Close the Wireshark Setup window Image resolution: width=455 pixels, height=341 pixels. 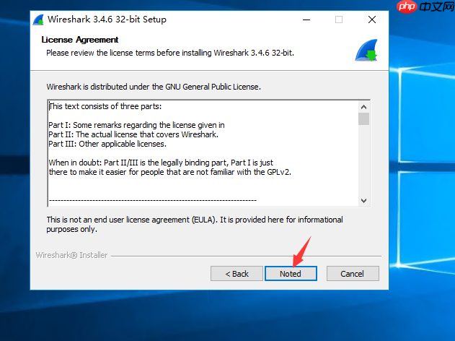pyautogui.click(x=372, y=20)
